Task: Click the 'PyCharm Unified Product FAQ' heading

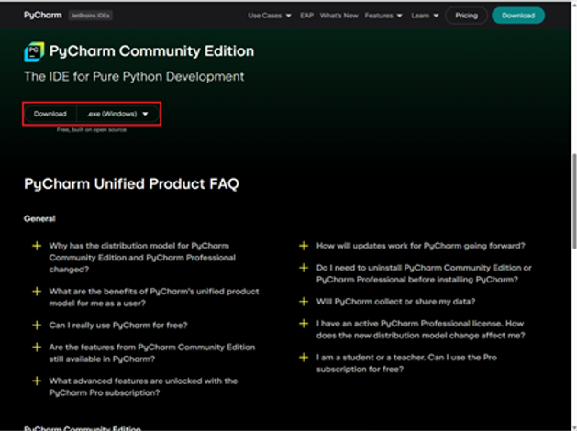Action: (x=131, y=184)
